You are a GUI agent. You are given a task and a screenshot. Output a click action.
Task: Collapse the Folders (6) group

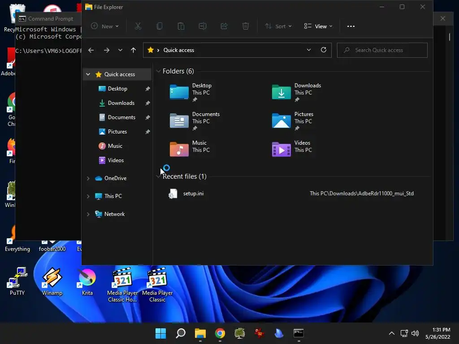pyautogui.click(x=158, y=71)
